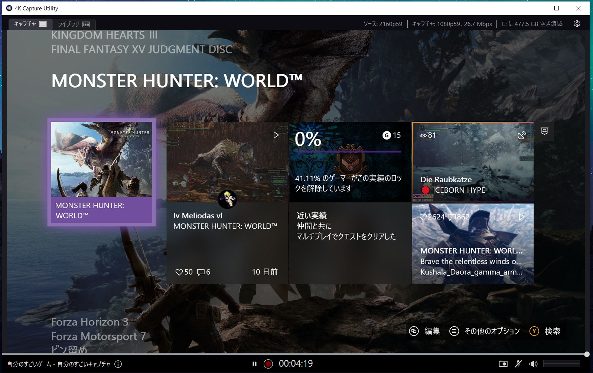
Task: Click the 検索 Y button
Action: (x=545, y=331)
